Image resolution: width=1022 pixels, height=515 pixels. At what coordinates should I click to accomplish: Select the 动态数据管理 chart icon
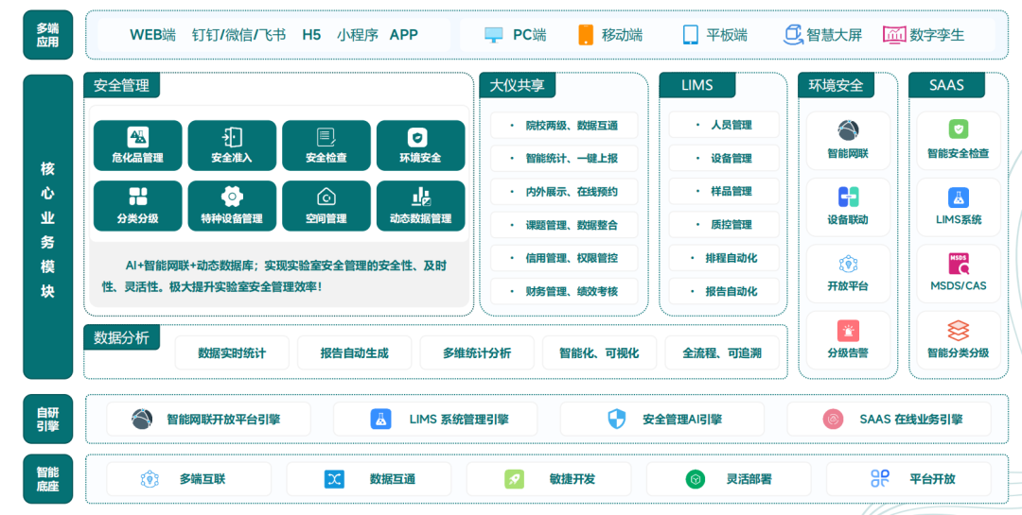420,197
